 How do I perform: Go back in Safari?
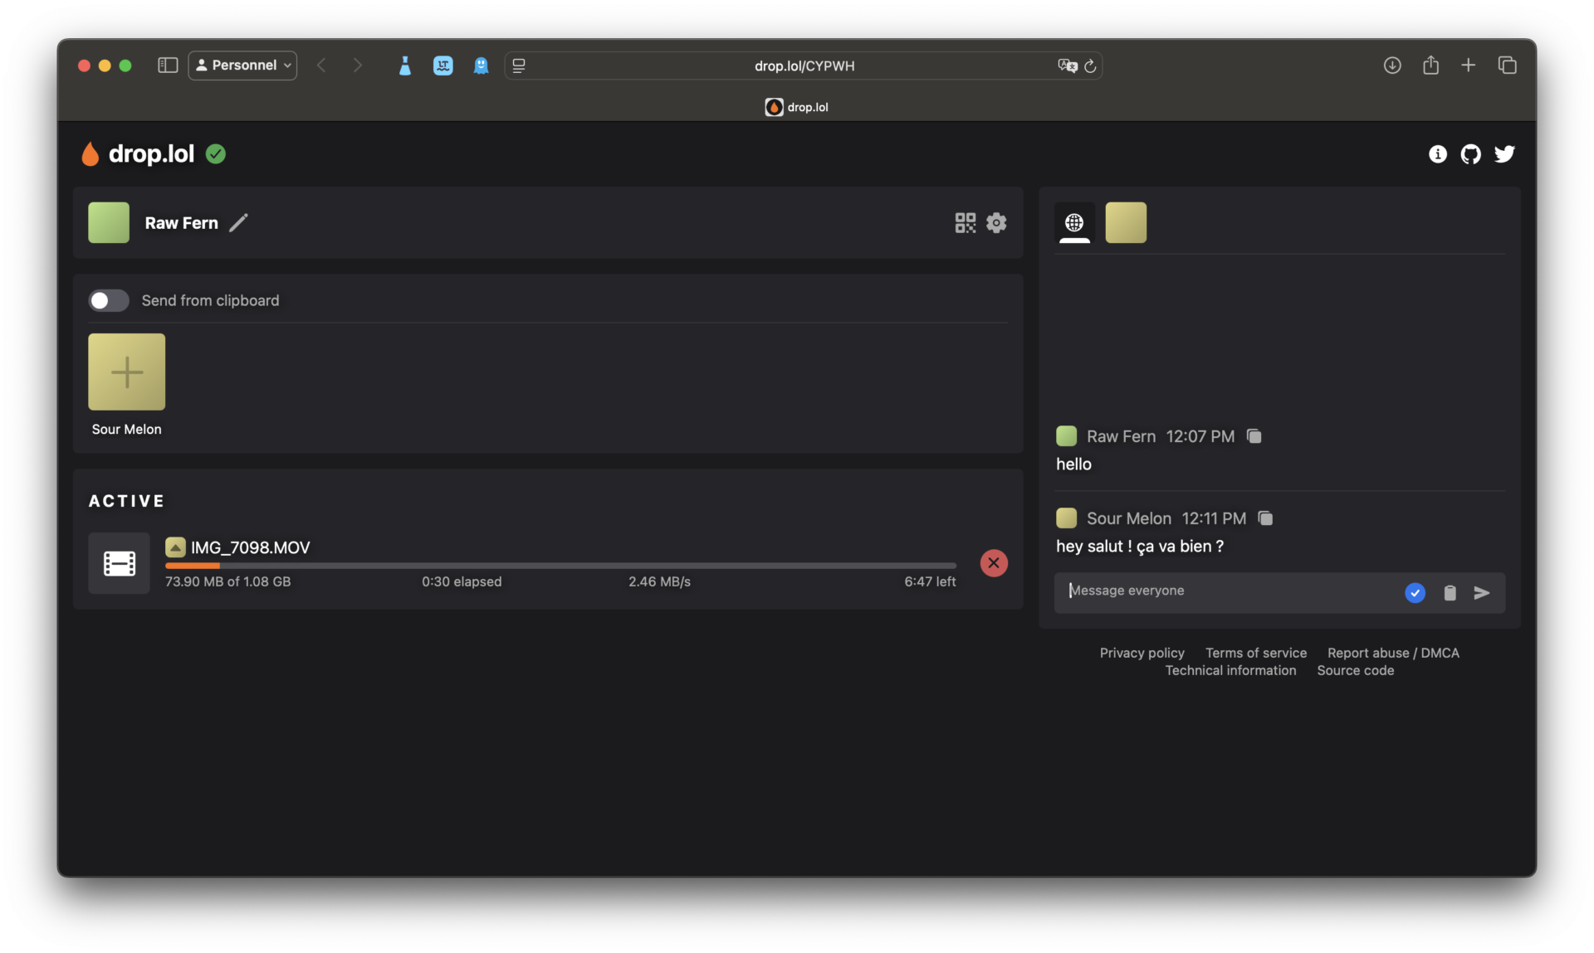pyautogui.click(x=321, y=65)
